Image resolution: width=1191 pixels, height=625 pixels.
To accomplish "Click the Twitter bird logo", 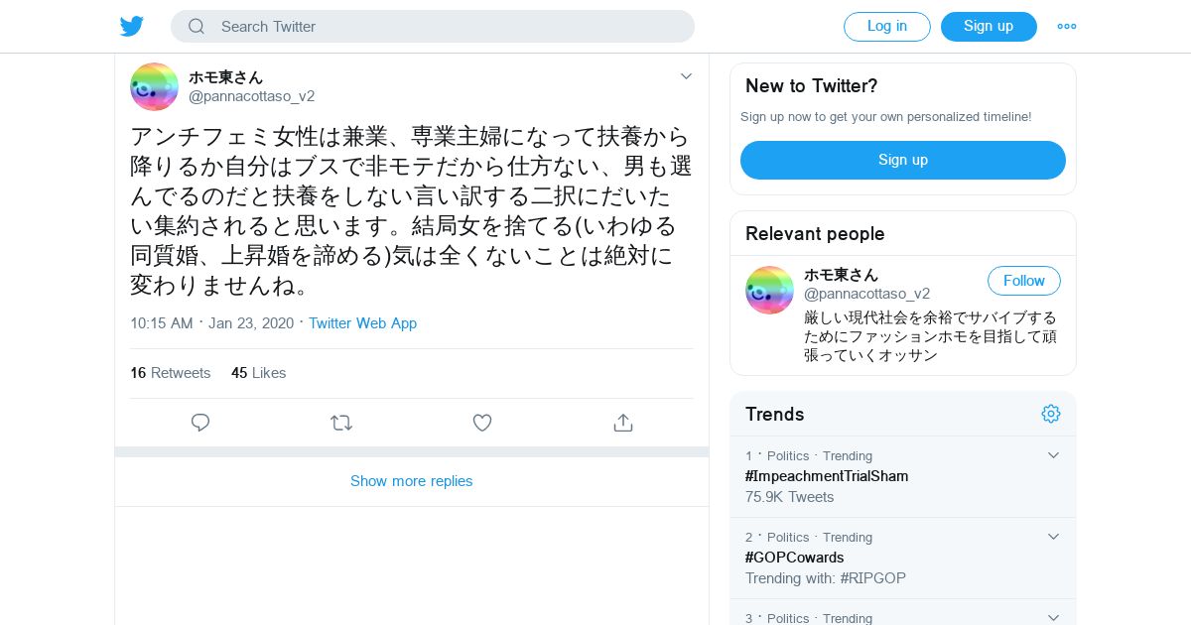I will tap(132, 27).
